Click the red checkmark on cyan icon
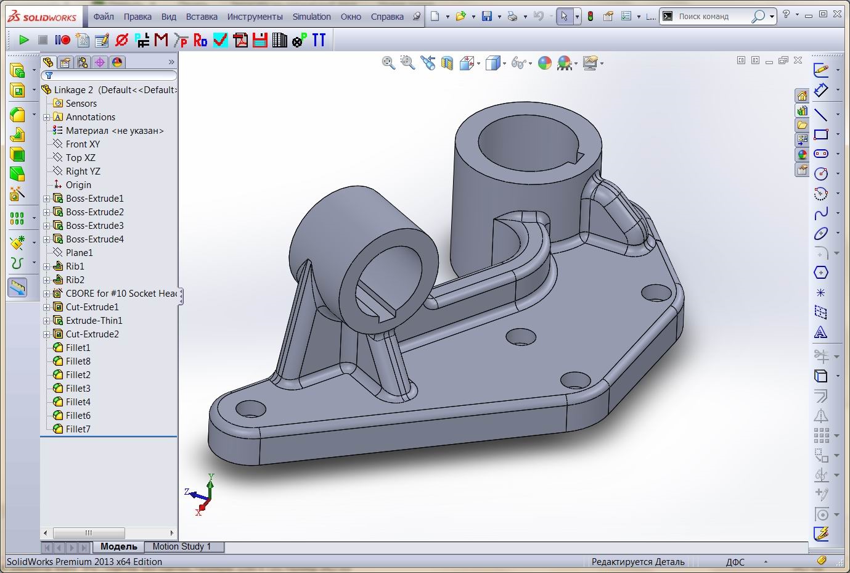 click(x=220, y=40)
